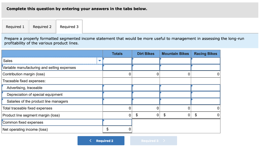
Task: Select Variable expenses Totals input cell
Action: pos(117,67)
